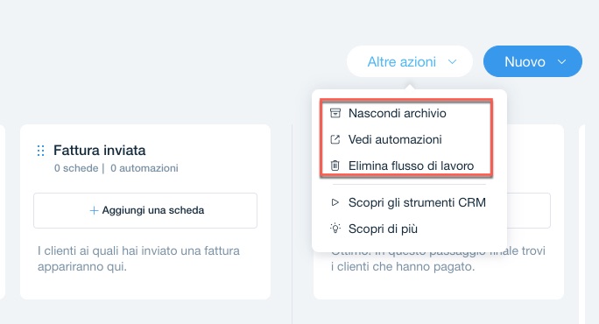Click the trash icon beside Elimina flusso di lavoro
The width and height of the screenshot is (599, 324).
[x=335, y=166]
